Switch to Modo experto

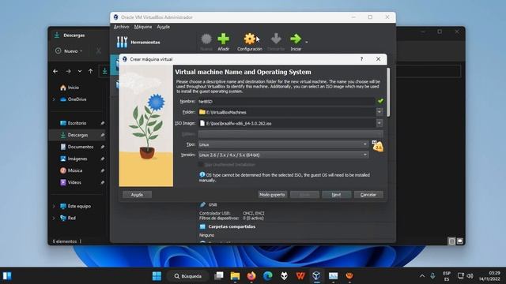click(x=272, y=195)
